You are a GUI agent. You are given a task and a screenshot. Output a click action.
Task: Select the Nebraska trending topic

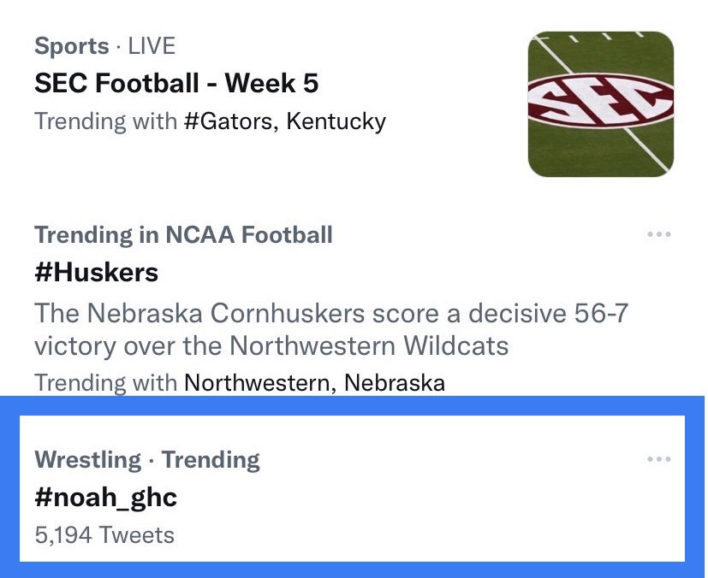pos(394,383)
